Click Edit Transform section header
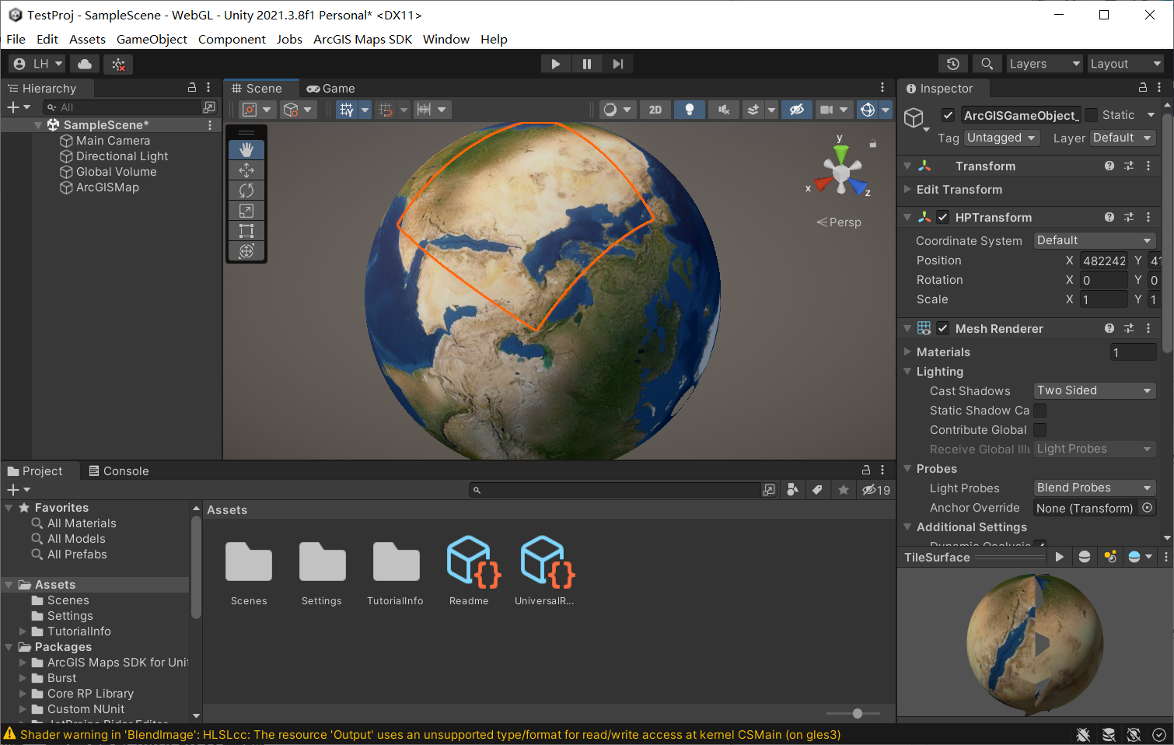Image resolution: width=1174 pixels, height=745 pixels. (959, 190)
